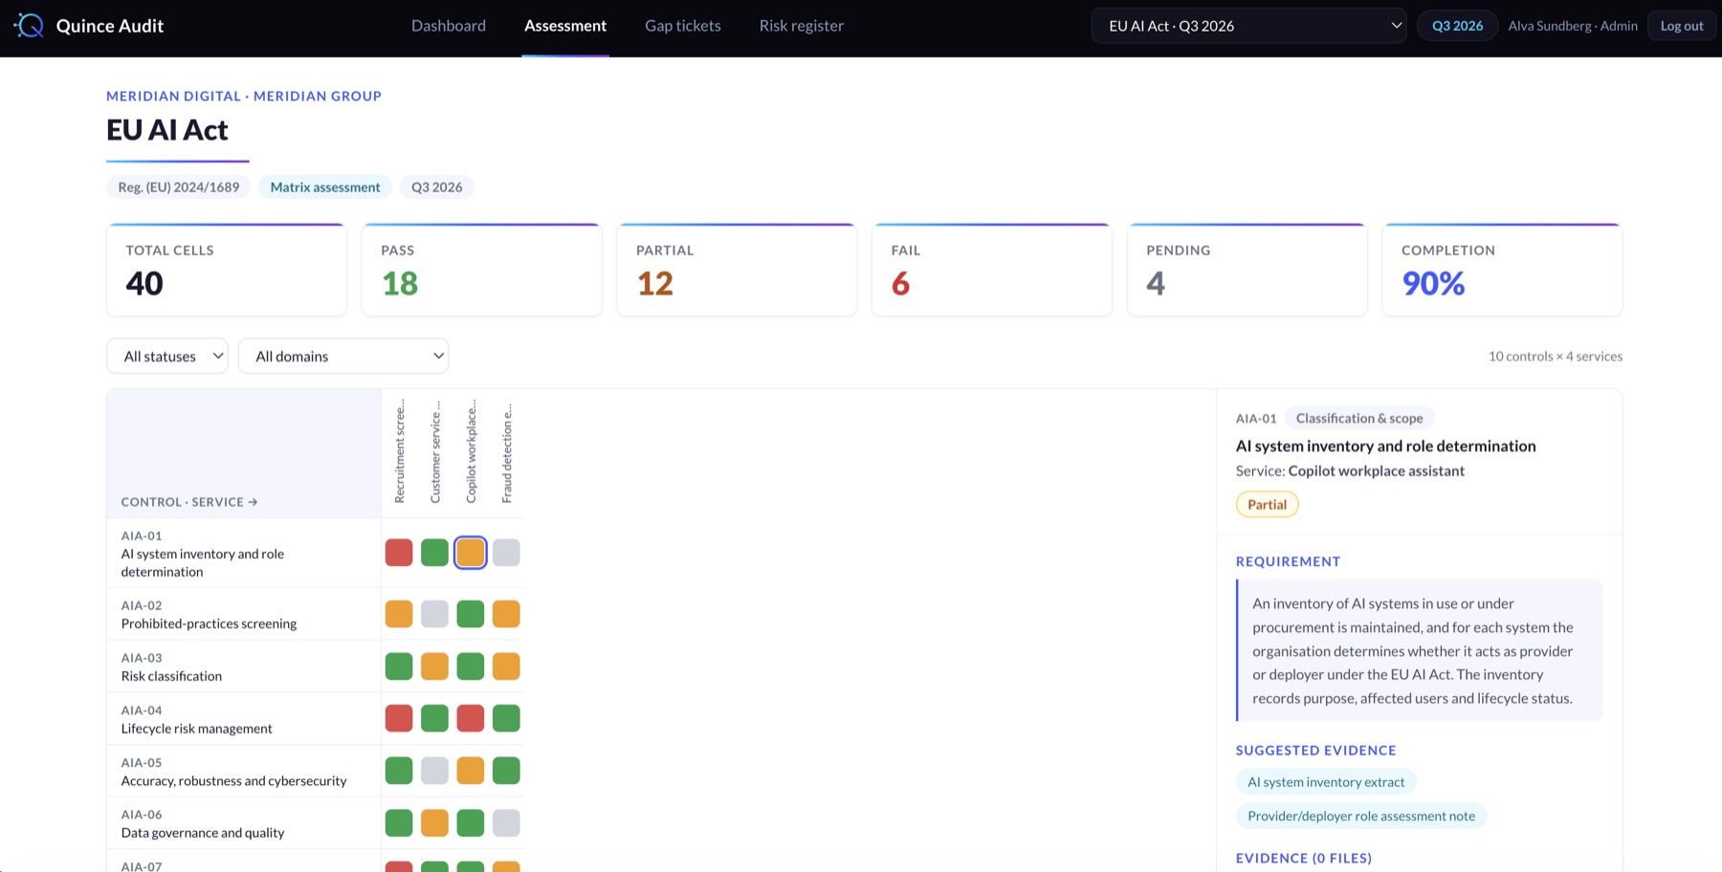Click the Quince Audit logo icon

pyautogui.click(x=30, y=26)
